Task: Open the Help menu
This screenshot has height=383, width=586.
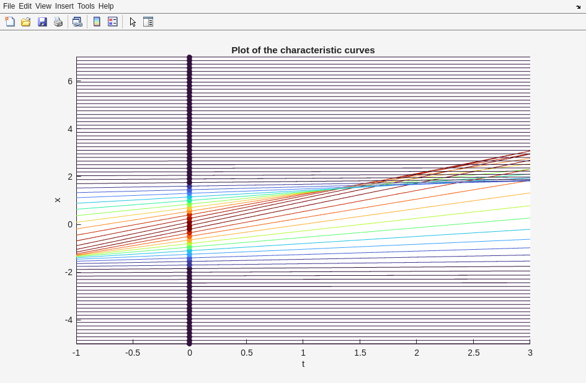Action: click(106, 6)
